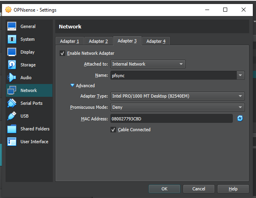Image resolution: width=256 pixels, height=198 pixels.
Task: Select the Audio label in sidebar
Action: tap(26, 78)
